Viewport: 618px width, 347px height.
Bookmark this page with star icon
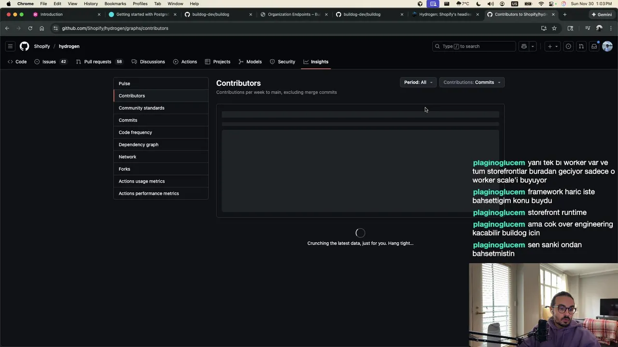click(x=554, y=28)
